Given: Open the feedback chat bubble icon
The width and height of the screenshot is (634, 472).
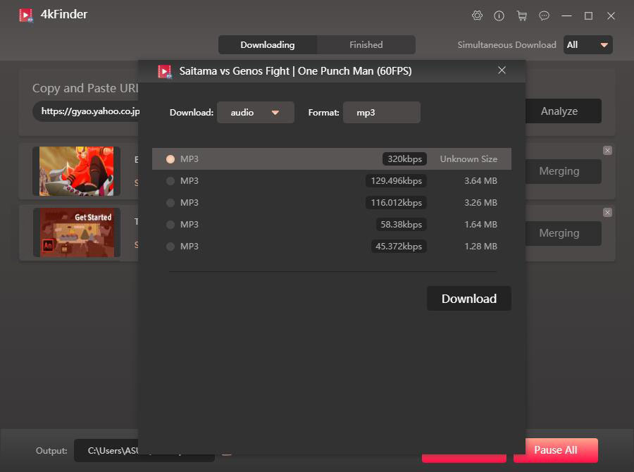Looking at the screenshot, I should [544, 15].
